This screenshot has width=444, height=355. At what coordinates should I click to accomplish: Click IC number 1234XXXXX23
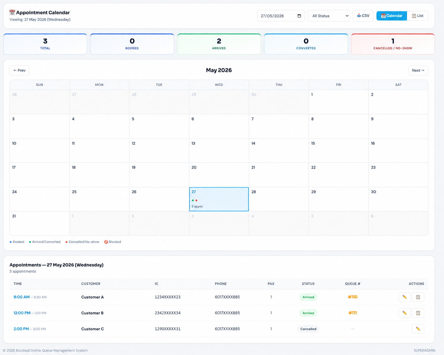tap(168, 297)
